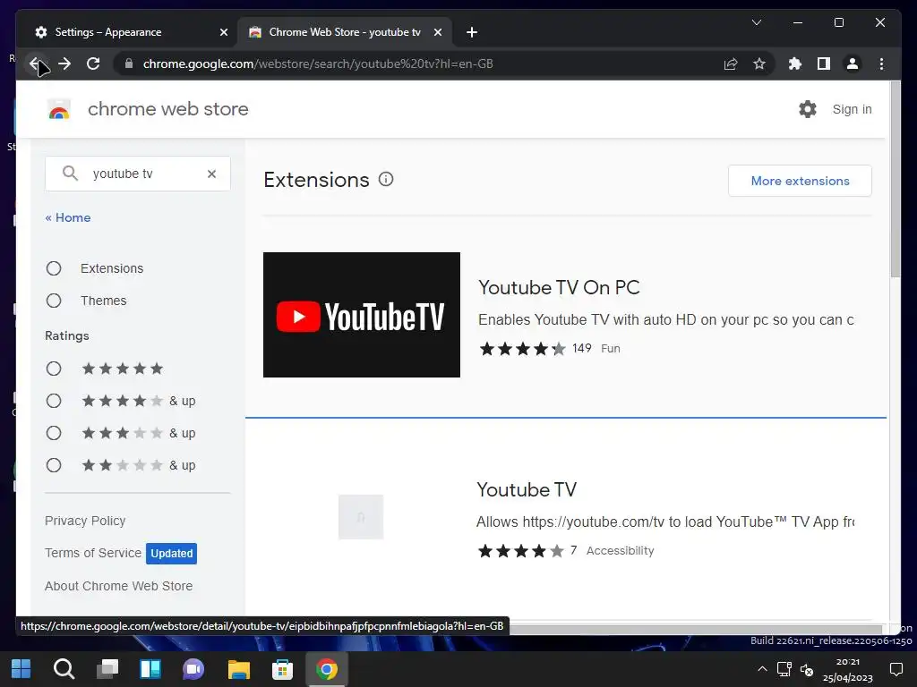Open the 'Youtube TV' extension title
The height and width of the screenshot is (687, 917).
point(527,489)
